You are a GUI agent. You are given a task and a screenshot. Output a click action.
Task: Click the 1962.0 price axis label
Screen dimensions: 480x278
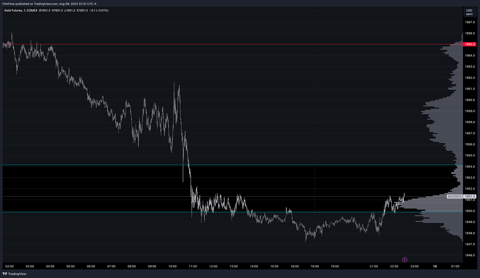(x=470, y=78)
